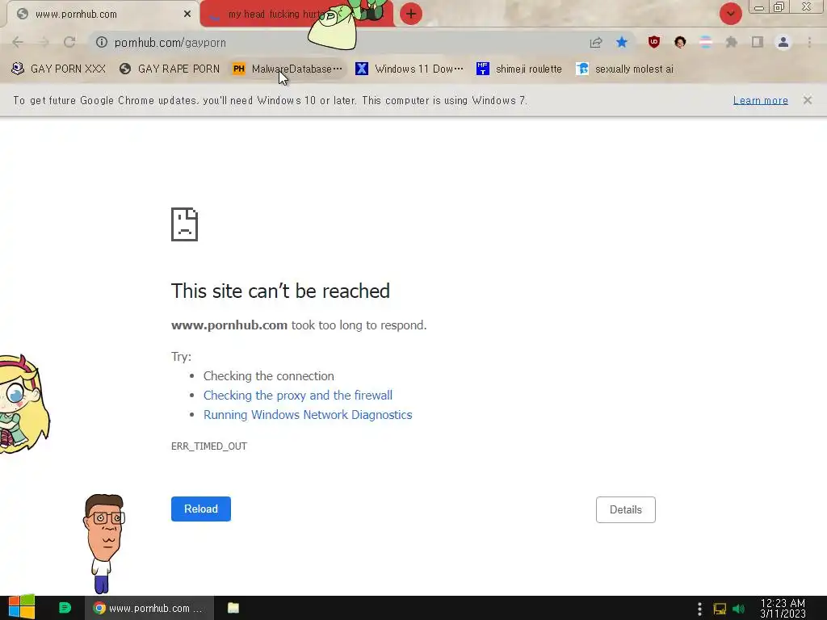Click the network status tray icon

720,609
